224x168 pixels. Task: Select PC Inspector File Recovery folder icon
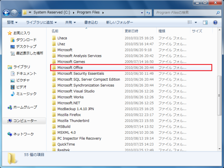click(54, 139)
